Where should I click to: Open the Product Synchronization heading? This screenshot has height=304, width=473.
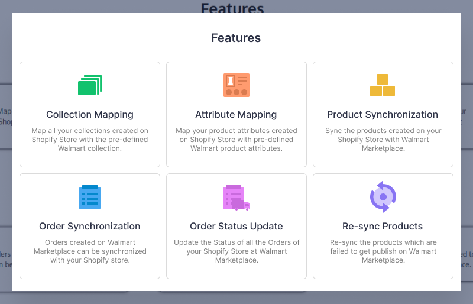tap(383, 115)
